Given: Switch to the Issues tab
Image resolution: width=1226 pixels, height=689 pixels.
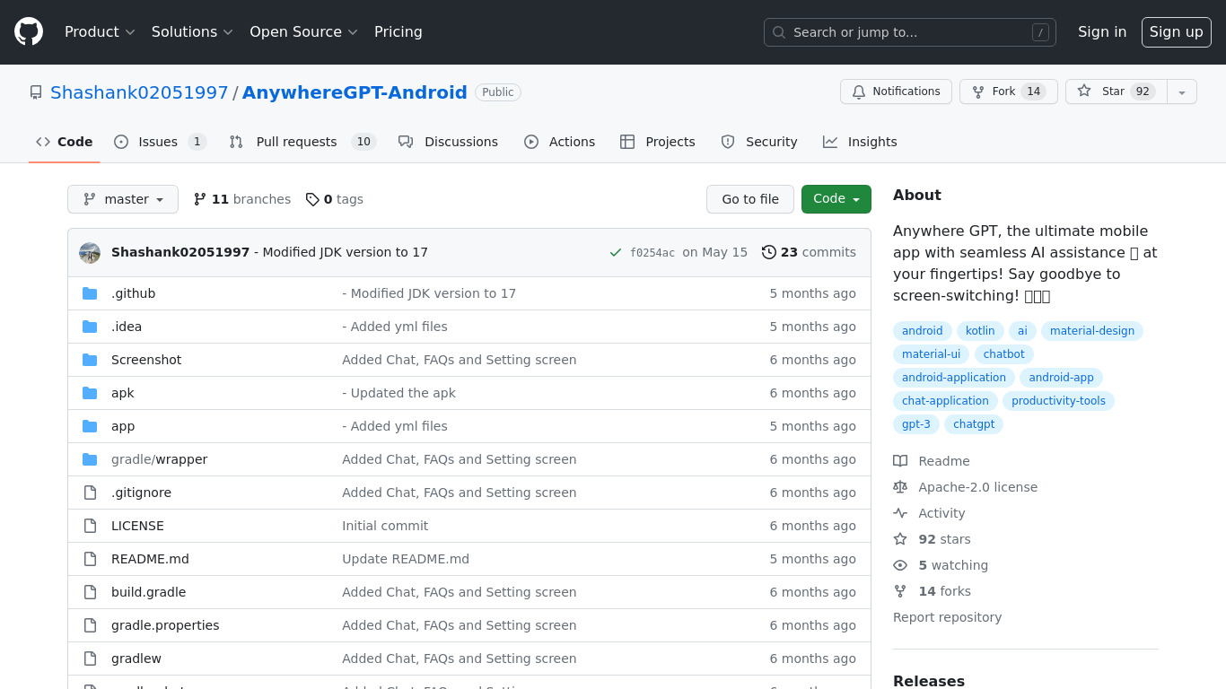Looking at the screenshot, I should point(160,142).
